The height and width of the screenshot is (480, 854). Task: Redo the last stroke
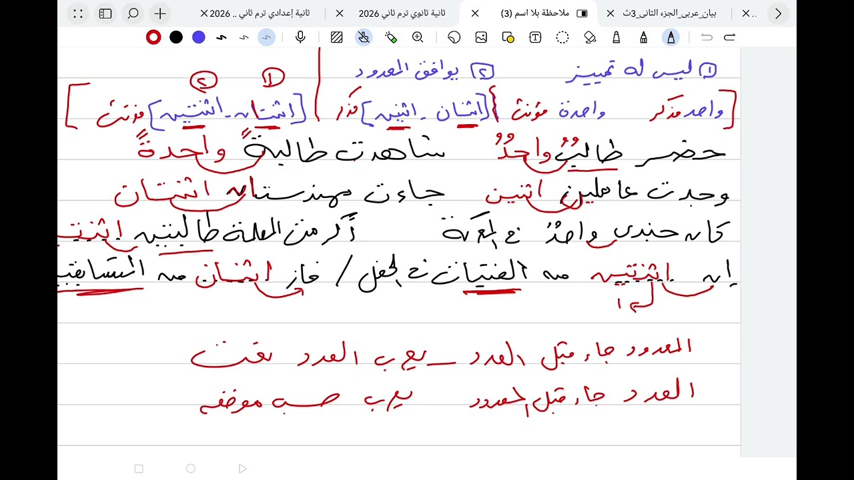729,37
